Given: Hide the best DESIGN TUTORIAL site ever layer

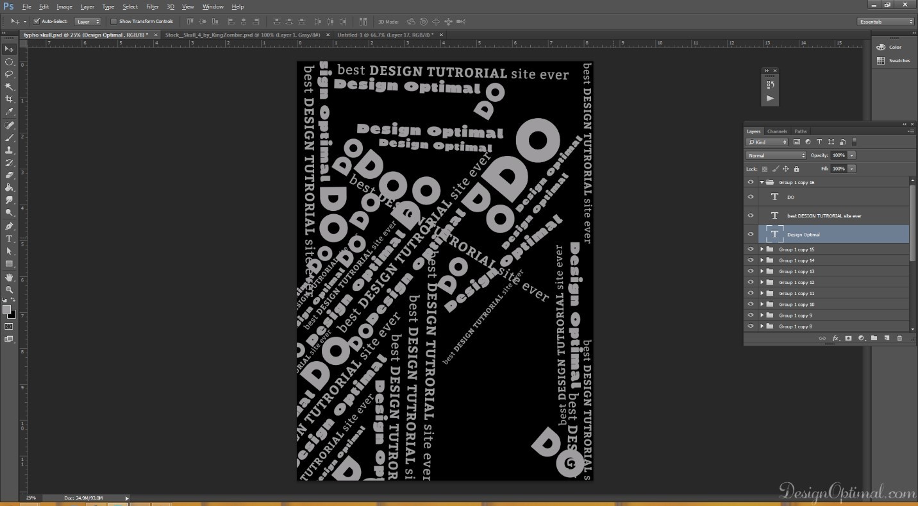Looking at the screenshot, I should (x=751, y=215).
